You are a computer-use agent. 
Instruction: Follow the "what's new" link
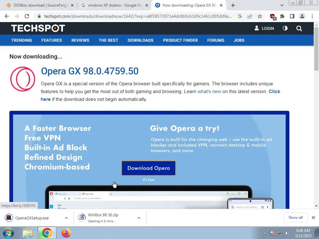(x=209, y=91)
